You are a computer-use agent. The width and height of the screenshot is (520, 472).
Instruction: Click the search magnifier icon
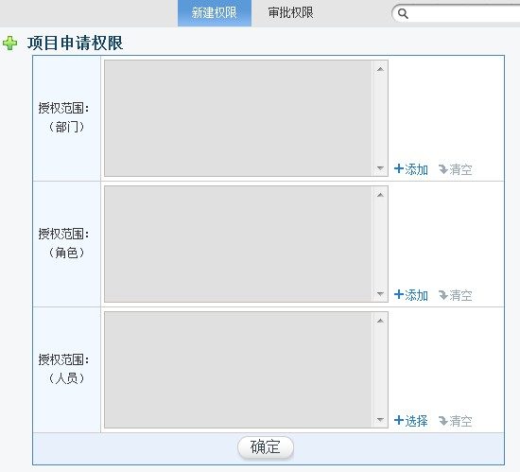(x=403, y=13)
